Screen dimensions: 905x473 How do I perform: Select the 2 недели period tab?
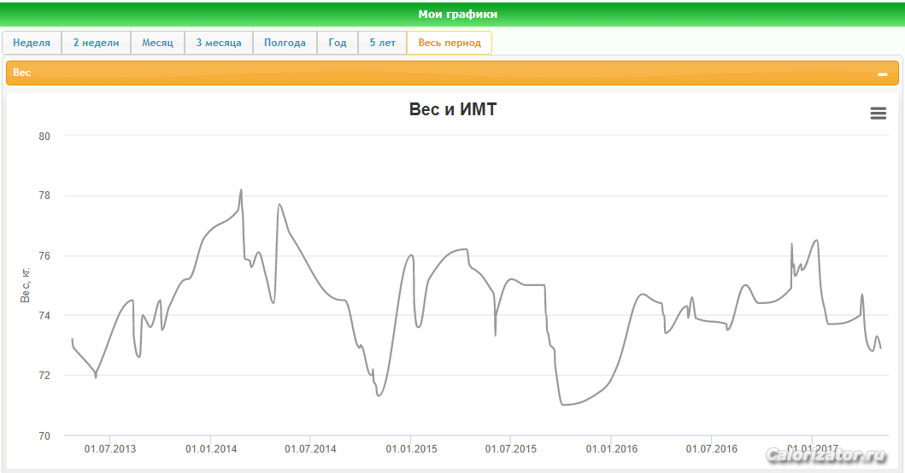click(x=96, y=43)
